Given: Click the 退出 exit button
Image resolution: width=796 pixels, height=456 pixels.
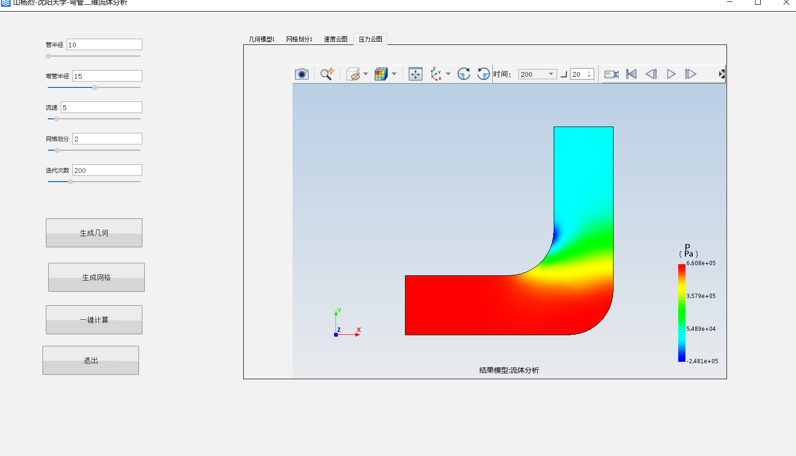Looking at the screenshot, I should click(x=91, y=360).
